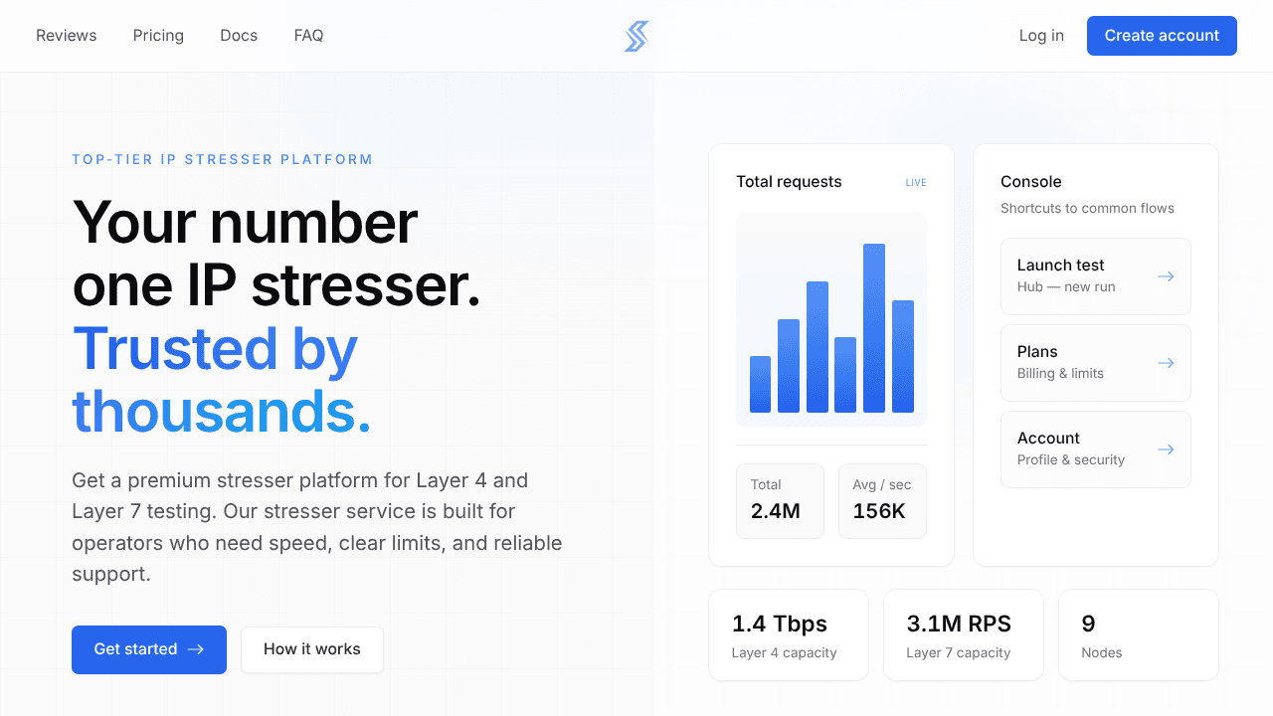Screen dimensions: 1273x716
Task: Click the How it works button
Action: [312, 649]
